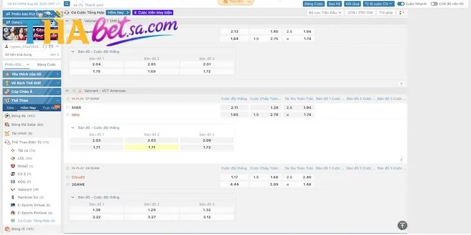Collapse Bản đồ section under Cloud9 match

click(73, 197)
